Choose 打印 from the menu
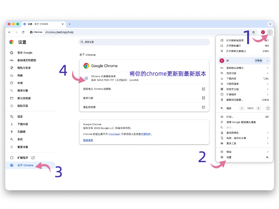 click(x=244, y=117)
